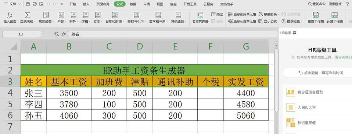The image size is (352, 134).
Task: Switch to the 开发工具 tab
Action: coord(190,4)
